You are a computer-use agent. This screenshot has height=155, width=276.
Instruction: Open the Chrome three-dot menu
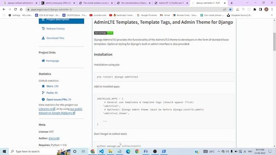[x=272, y=9]
